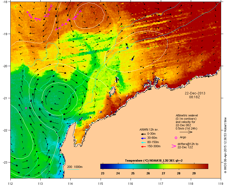Click the -21 latitude axis label
The width and height of the screenshot is (229, 185).
[x=5, y=98]
